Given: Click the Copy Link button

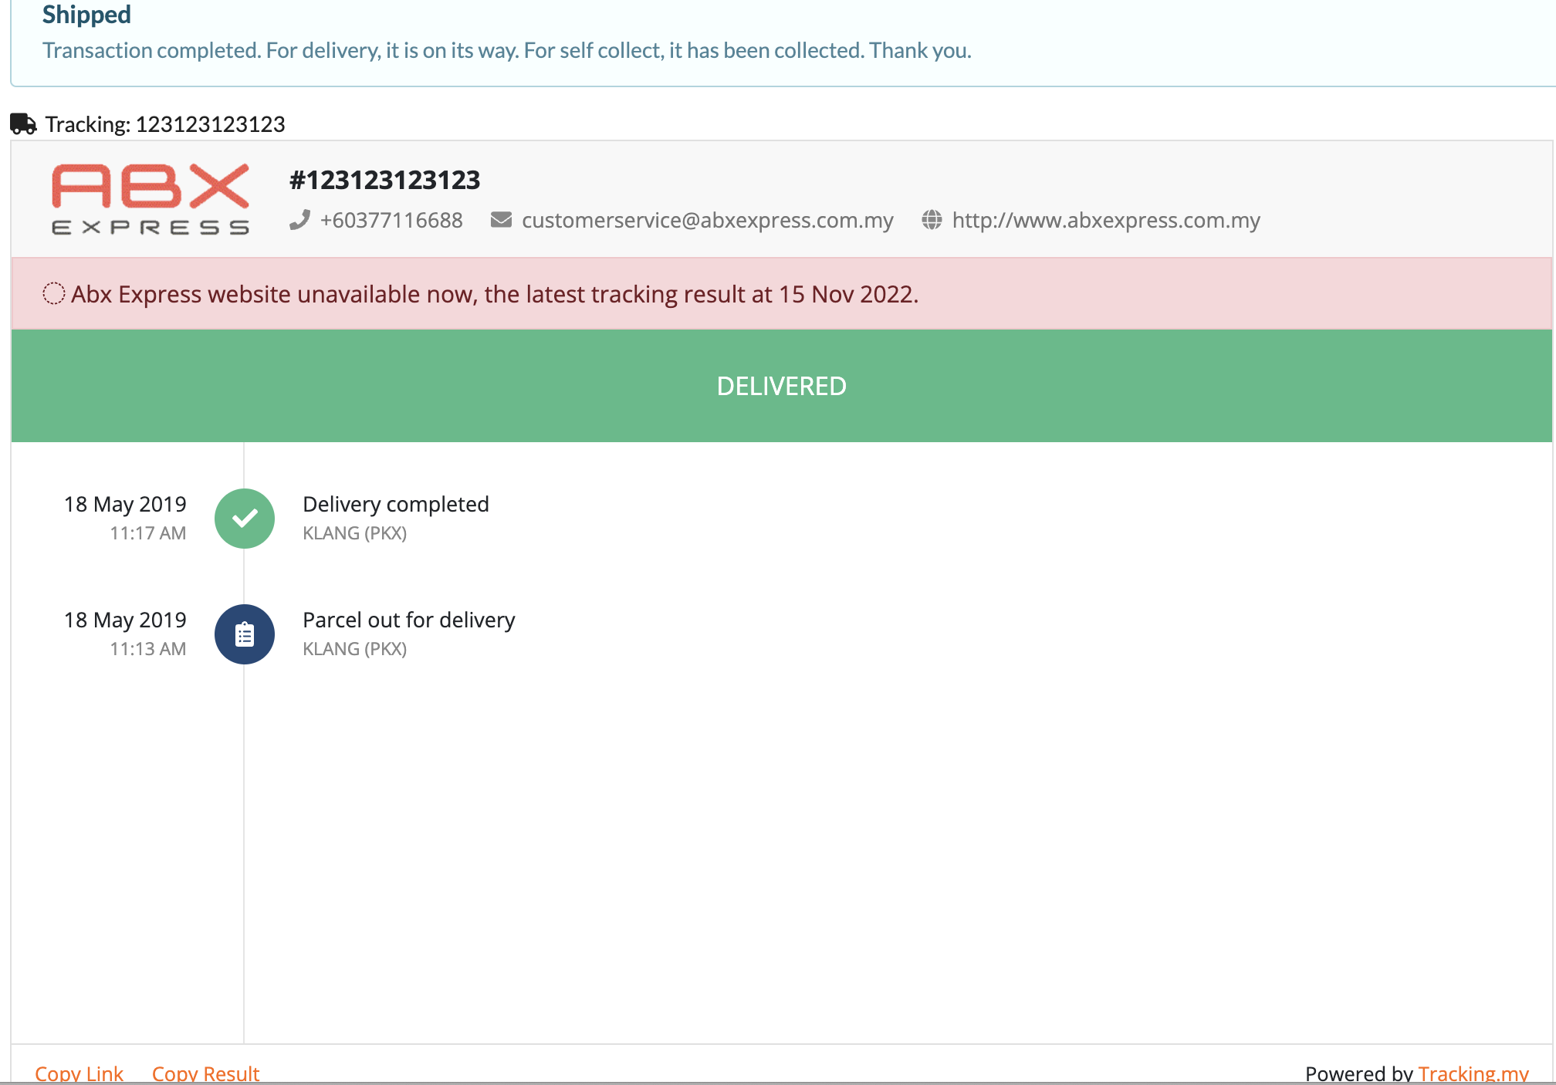Looking at the screenshot, I should (79, 1073).
